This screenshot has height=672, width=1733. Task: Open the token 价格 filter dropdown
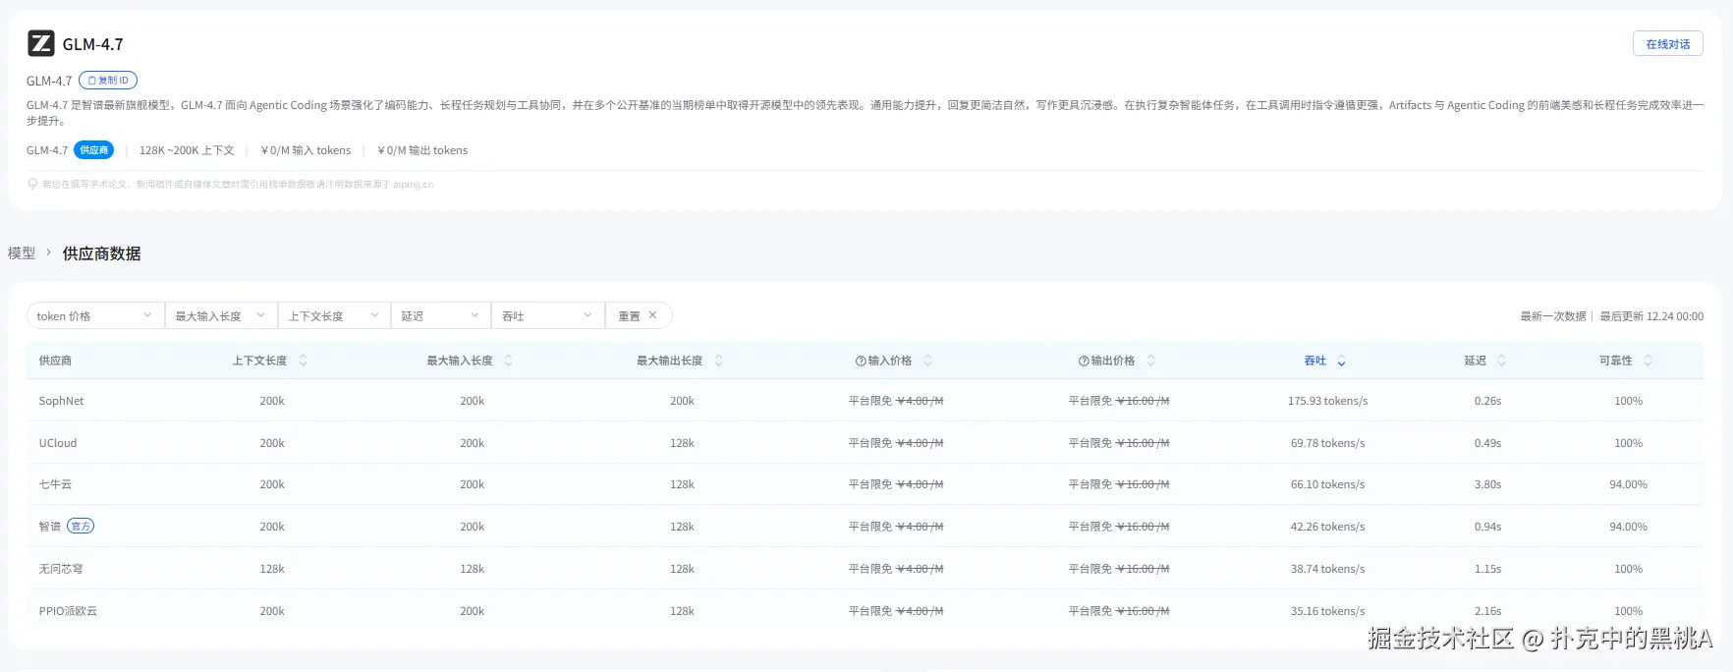pos(95,315)
